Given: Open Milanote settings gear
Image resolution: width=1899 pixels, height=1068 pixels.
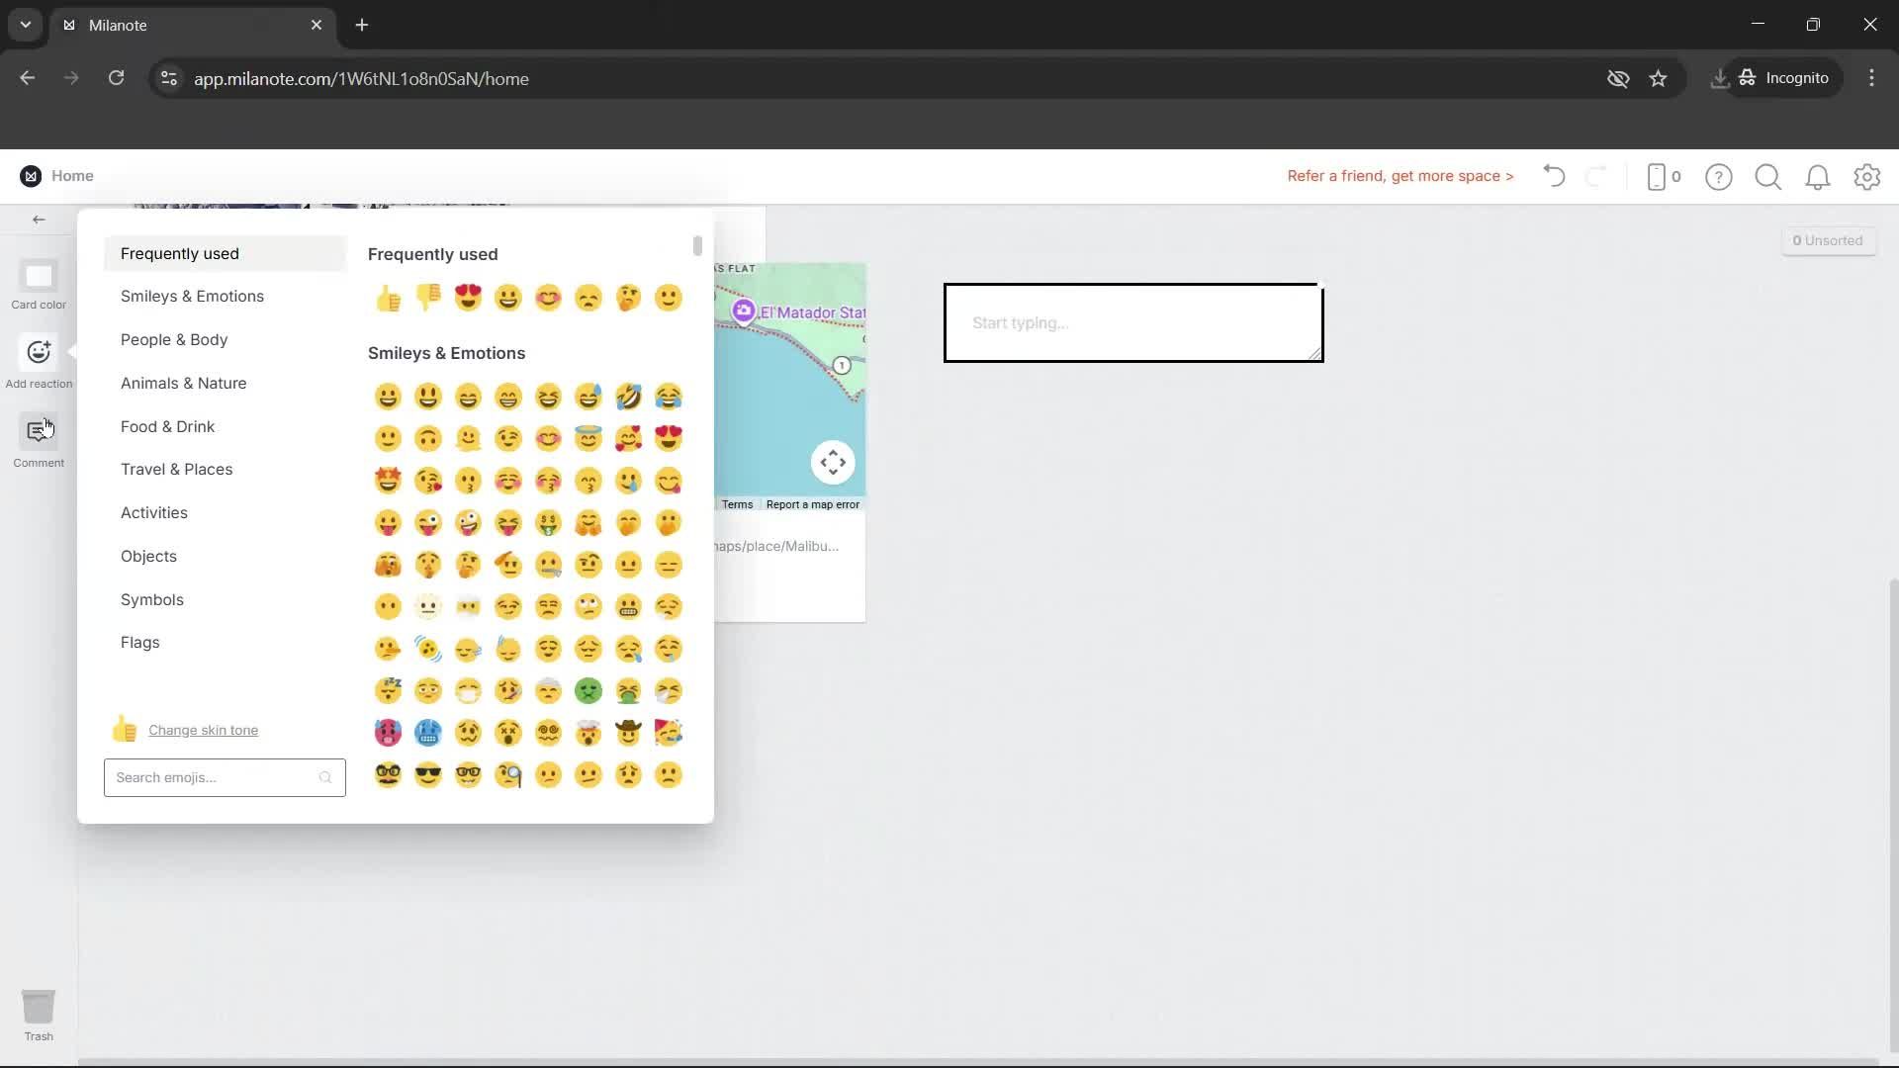Looking at the screenshot, I should (1867, 177).
